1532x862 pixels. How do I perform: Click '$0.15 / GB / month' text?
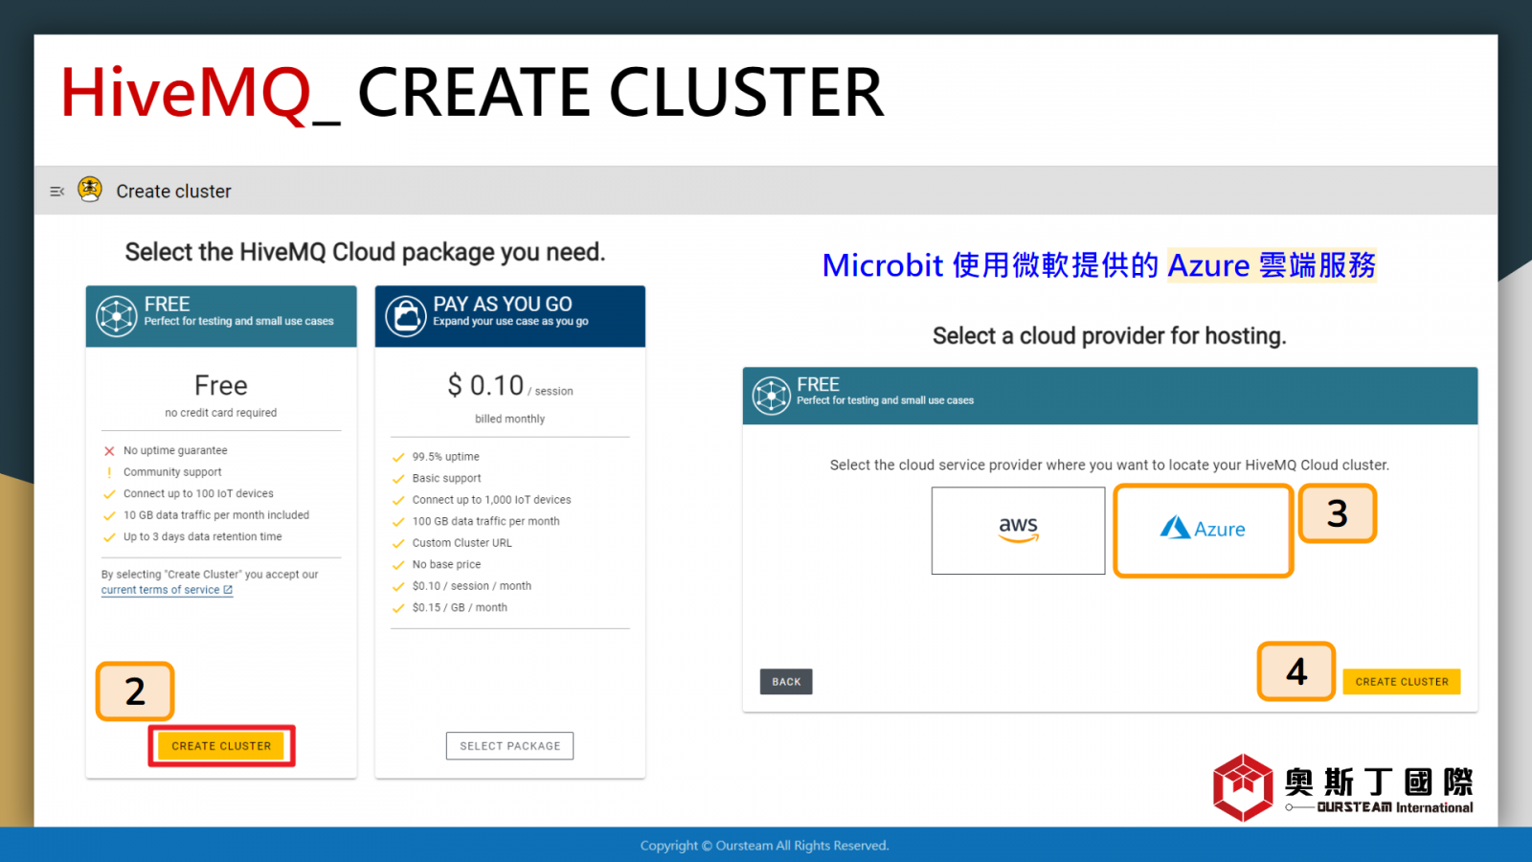(x=461, y=607)
